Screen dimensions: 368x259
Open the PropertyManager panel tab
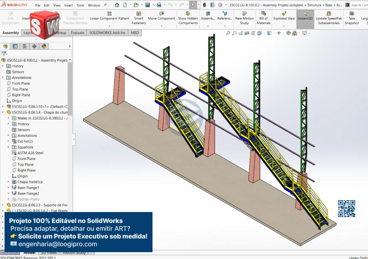(15, 46)
